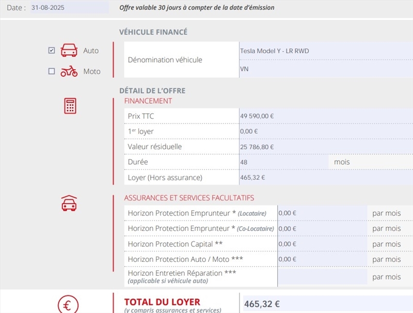The width and height of the screenshot is (413, 313).
Task: Click the Total du loyer 465,32 € field
Action: click(328, 304)
